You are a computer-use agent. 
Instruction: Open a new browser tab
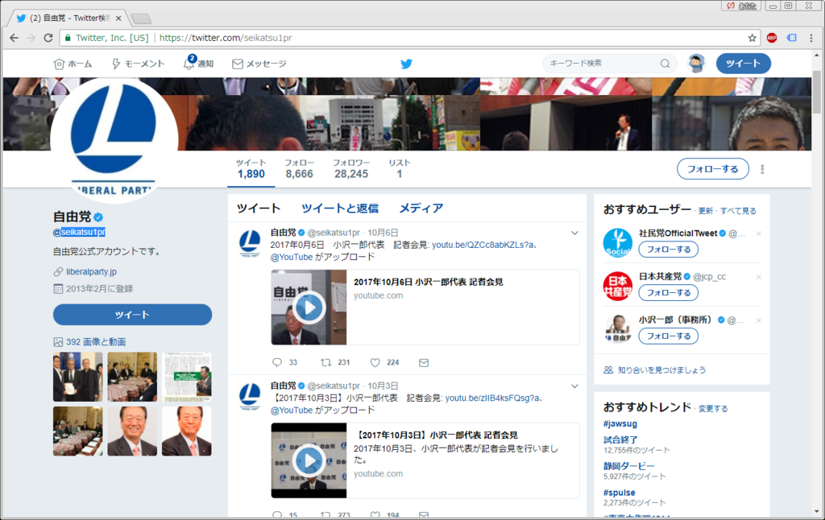click(141, 19)
